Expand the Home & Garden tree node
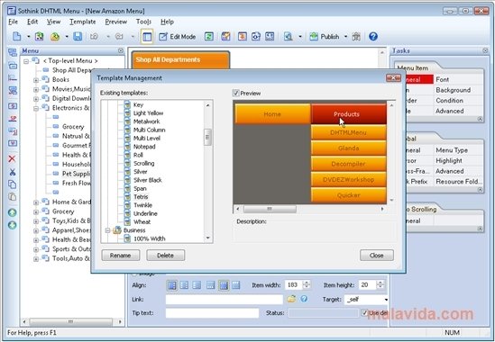This screenshot has height=342, width=495. click(36, 202)
